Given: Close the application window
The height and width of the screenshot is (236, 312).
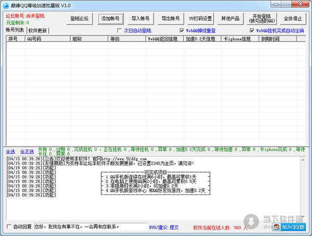Looking at the screenshot, I should click(301, 4).
